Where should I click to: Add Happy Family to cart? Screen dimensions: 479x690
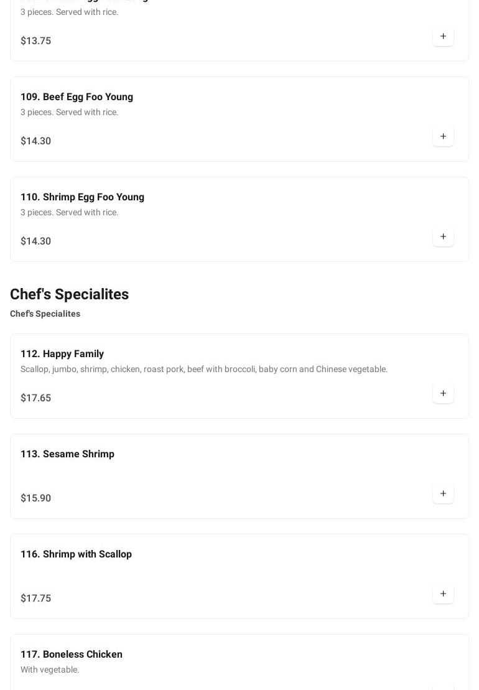(x=443, y=394)
